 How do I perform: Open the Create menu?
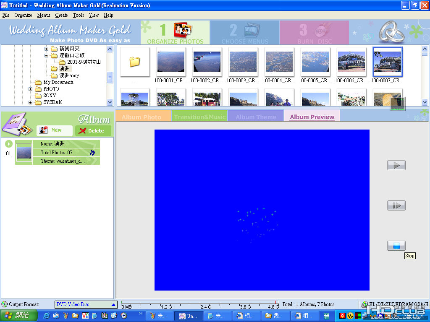point(61,15)
